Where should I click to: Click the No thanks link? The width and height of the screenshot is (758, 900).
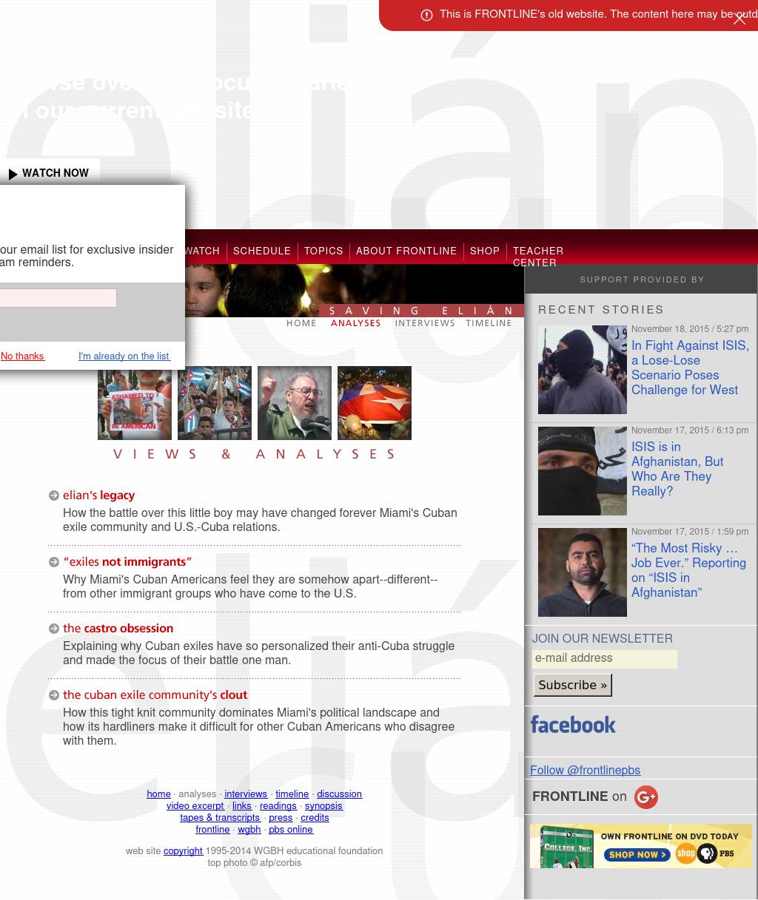[22, 356]
